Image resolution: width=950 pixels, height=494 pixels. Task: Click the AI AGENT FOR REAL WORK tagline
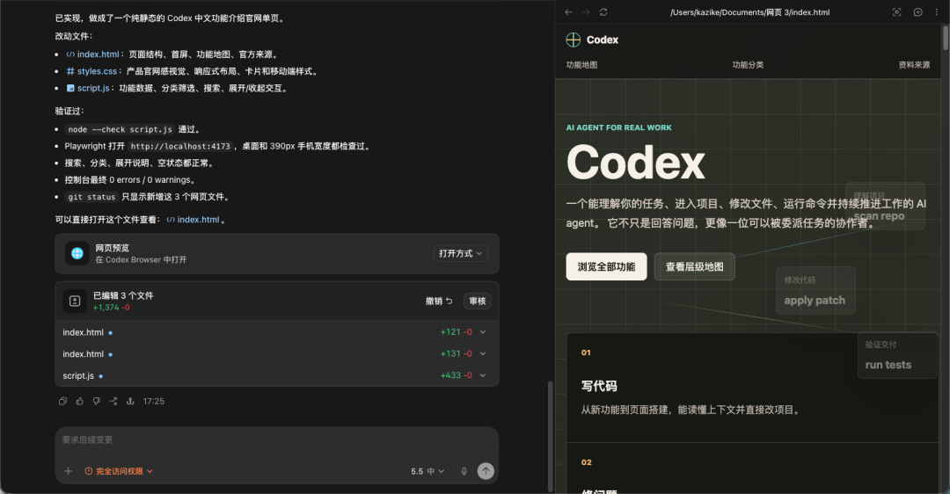click(x=618, y=127)
